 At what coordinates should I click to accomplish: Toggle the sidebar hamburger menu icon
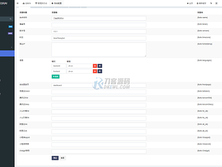click(x=18, y=3)
